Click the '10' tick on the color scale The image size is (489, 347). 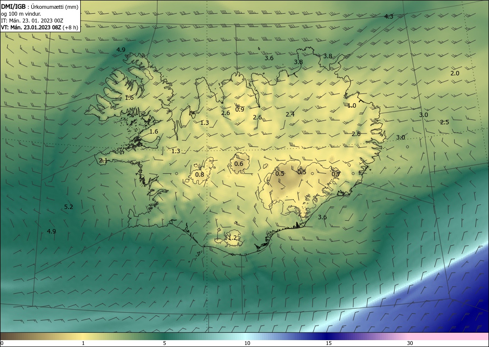point(247,343)
